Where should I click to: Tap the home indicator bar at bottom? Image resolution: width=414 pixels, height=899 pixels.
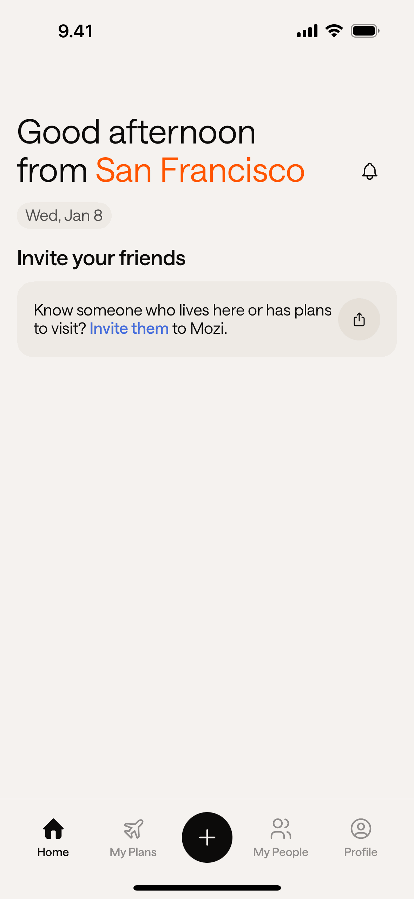[x=207, y=888]
